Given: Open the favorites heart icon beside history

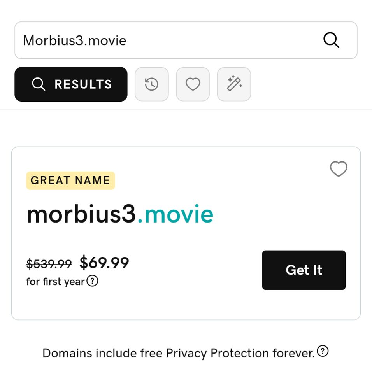Looking at the screenshot, I should 193,84.
